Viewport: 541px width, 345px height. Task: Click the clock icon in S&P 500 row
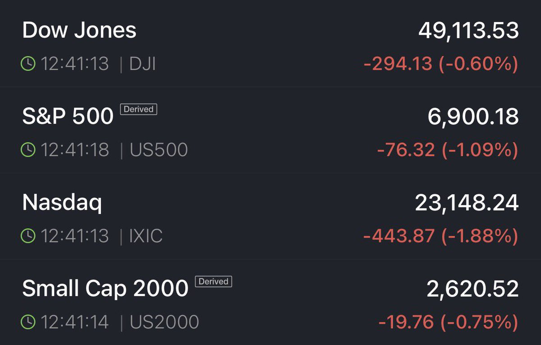28,150
